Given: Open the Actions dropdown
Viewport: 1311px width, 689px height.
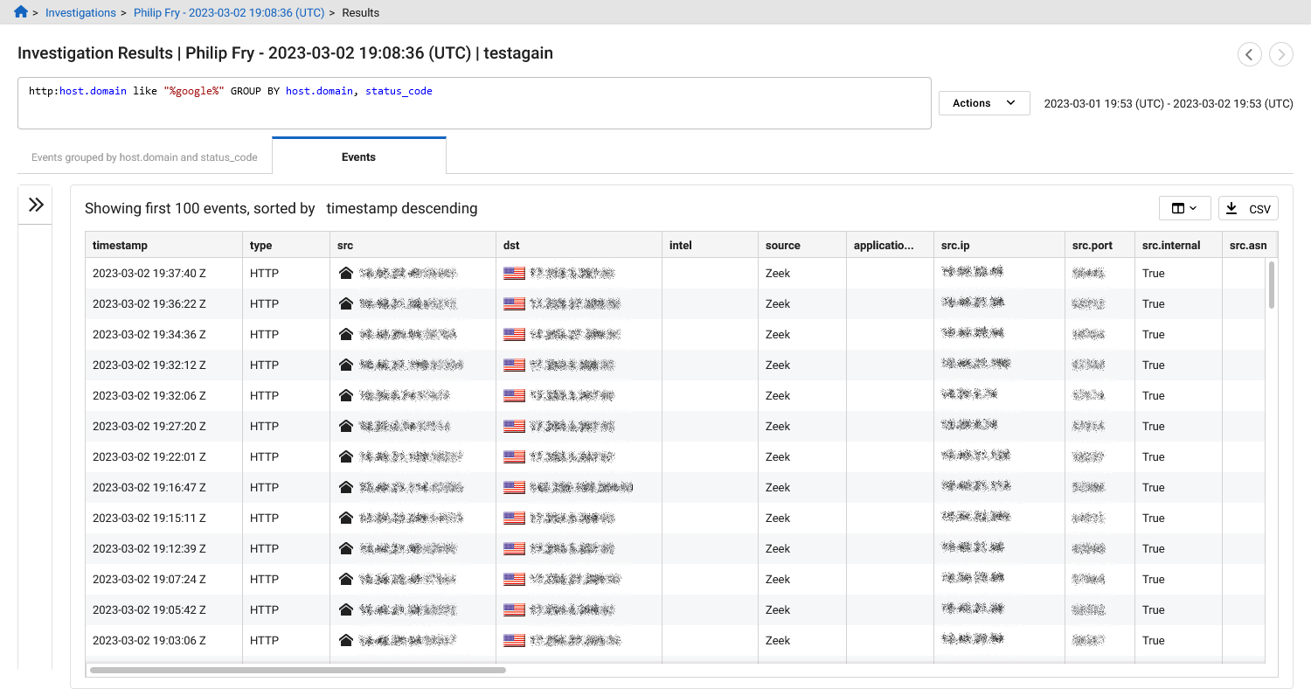Looking at the screenshot, I should tap(984, 102).
